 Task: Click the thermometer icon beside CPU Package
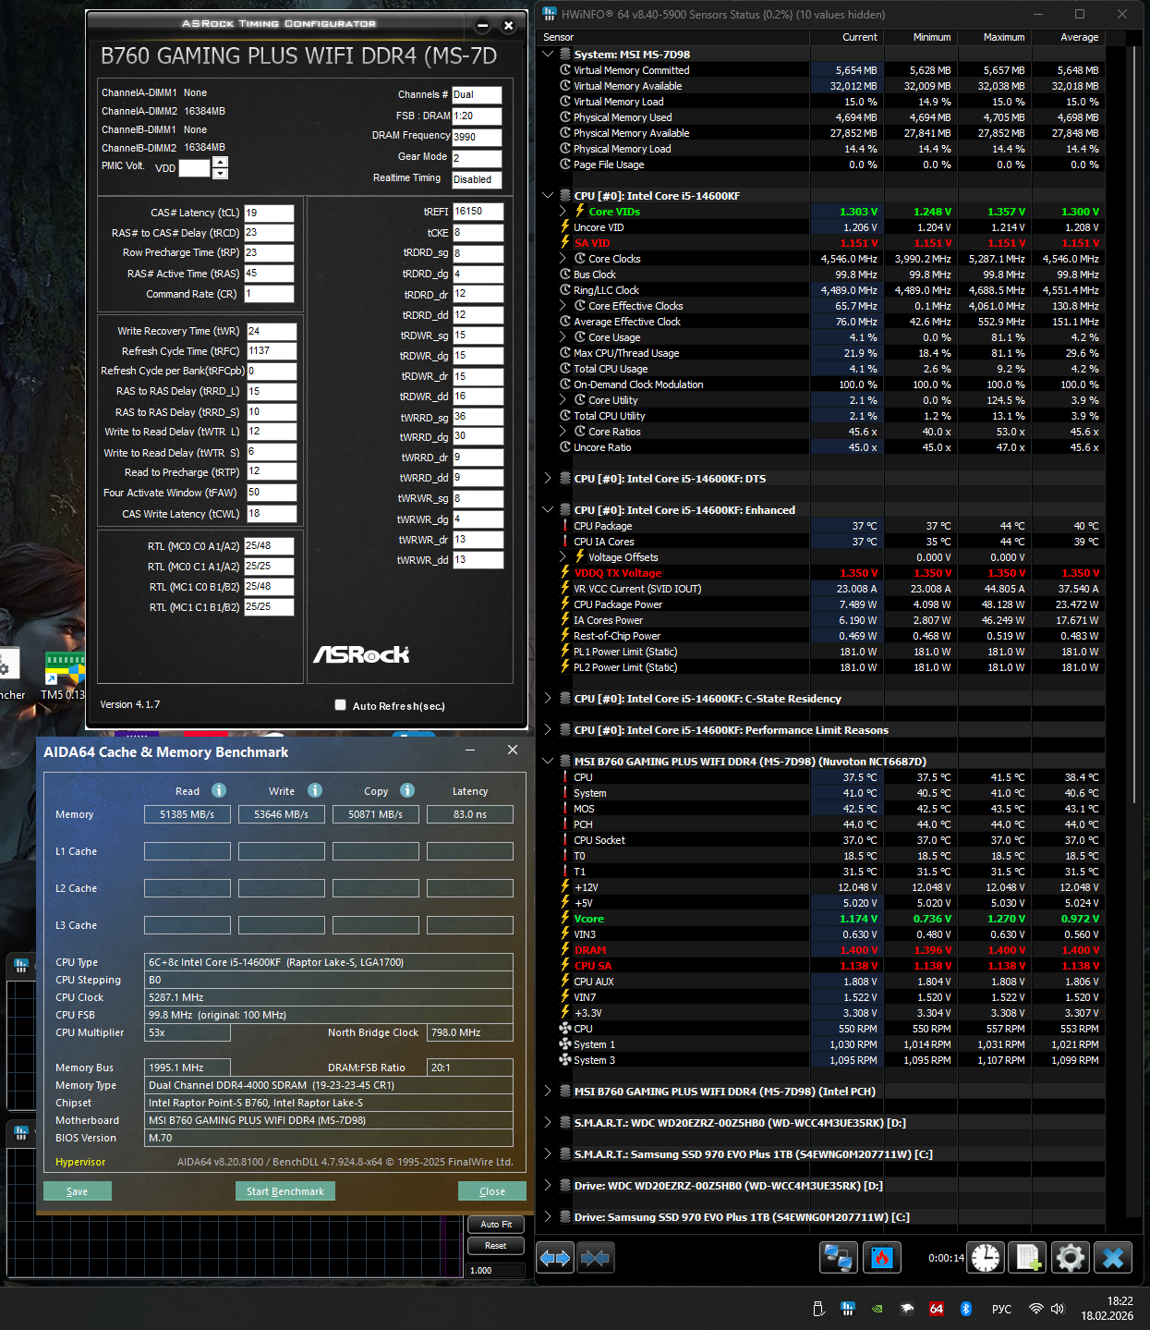tap(565, 526)
